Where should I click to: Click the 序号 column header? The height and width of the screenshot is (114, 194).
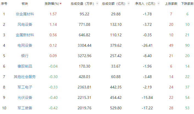(x=4, y=4)
